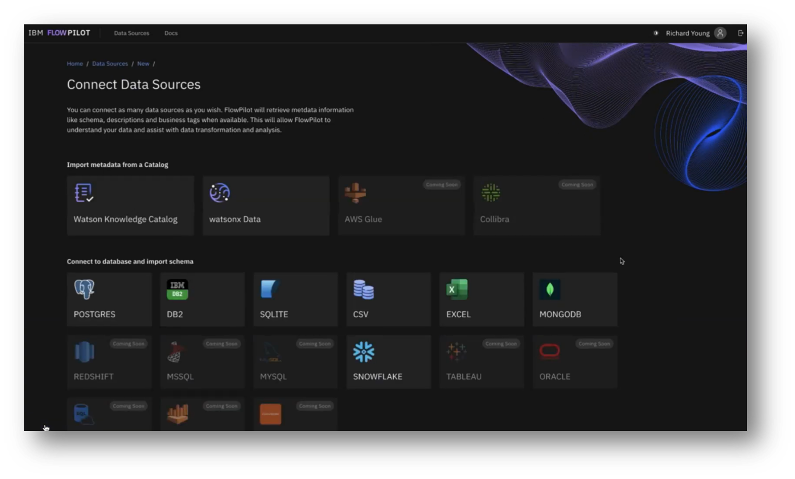Click the Oracle red ring icon
795x479 pixels.
tap(550, 351)
